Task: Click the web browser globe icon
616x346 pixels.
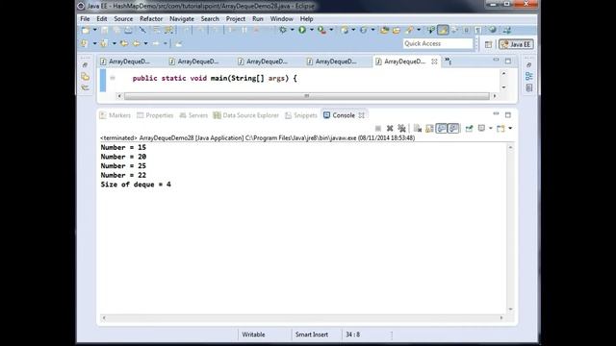Action: point(492,30)
